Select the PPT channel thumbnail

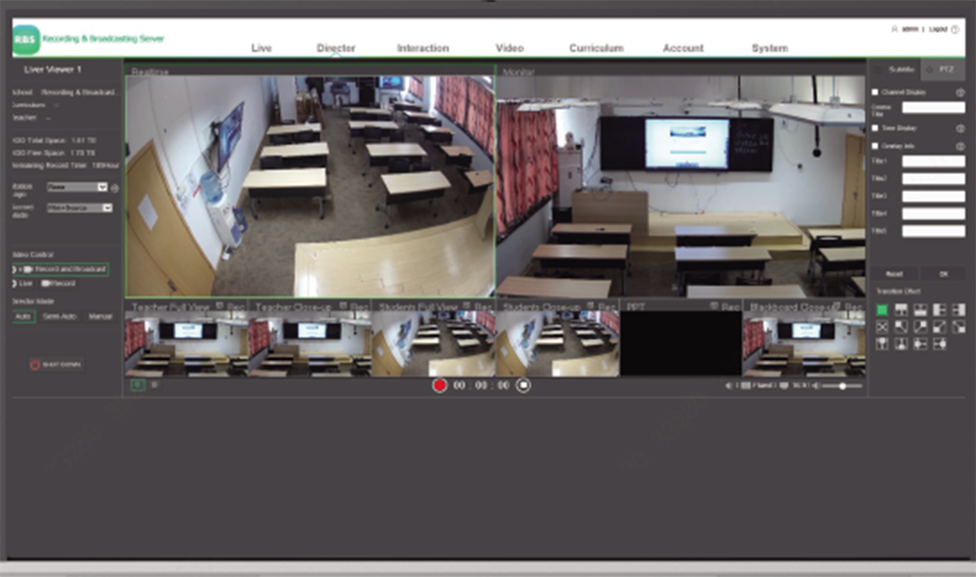click(x=681, y=343)
